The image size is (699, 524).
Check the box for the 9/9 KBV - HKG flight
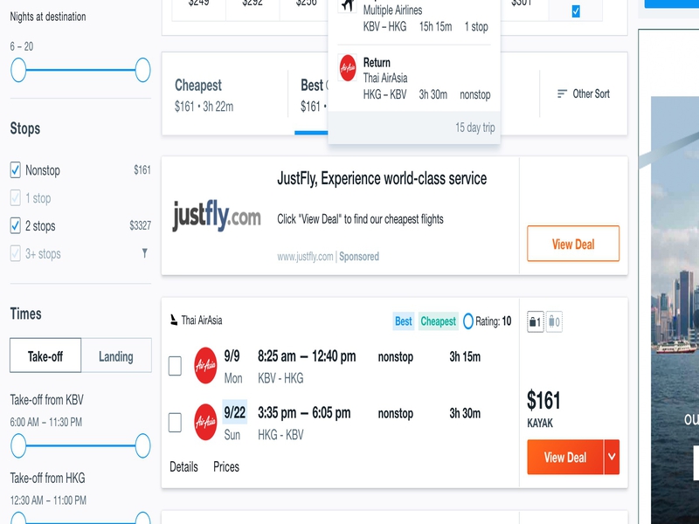point(175,366)
